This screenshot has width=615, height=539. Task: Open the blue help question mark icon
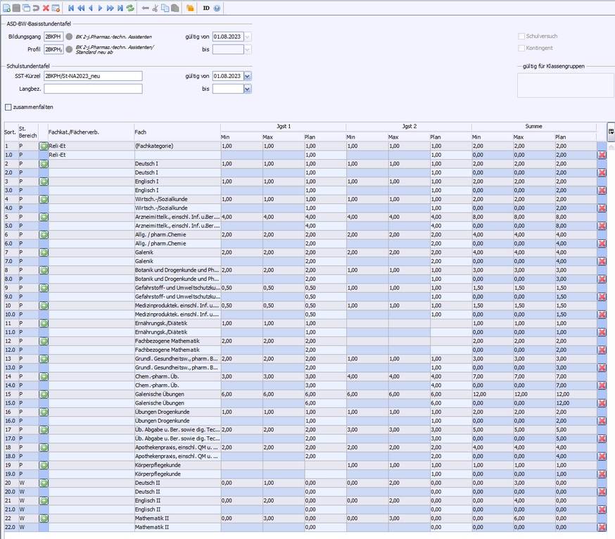[217, 8]
